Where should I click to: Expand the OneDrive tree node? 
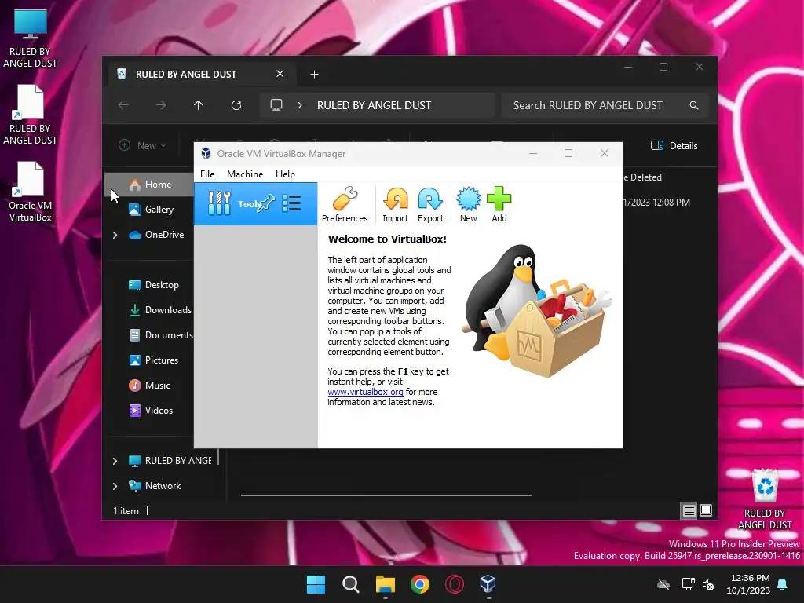(115, 235)
